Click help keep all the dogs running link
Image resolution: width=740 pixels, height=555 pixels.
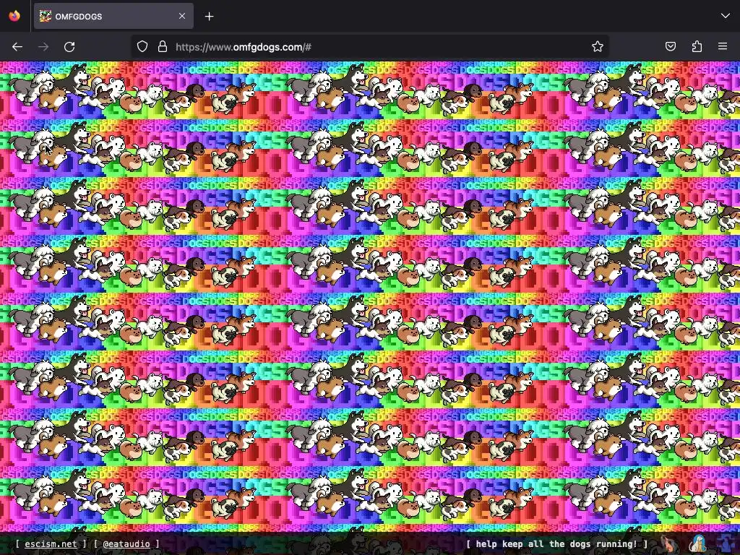click(x=556, y=544)
